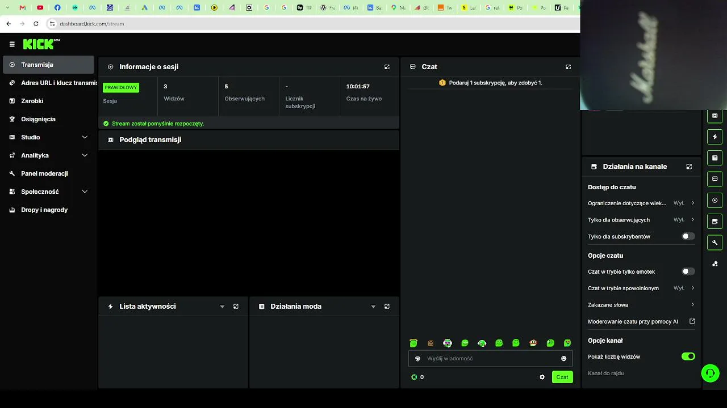The height and width of the screenshot is (408, 727).
Task: Click the shield badge icon in message box
Action: pyautogui.click(x=417, y=359)
